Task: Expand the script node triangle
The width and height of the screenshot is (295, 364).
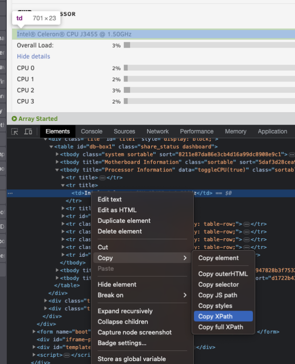Action: [x=34, y=355]
